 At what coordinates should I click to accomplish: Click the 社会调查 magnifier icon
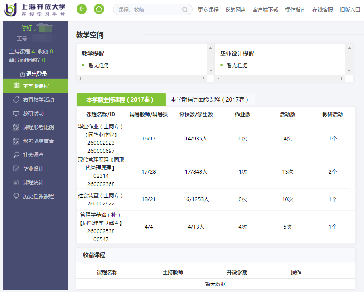pos(16,155)
